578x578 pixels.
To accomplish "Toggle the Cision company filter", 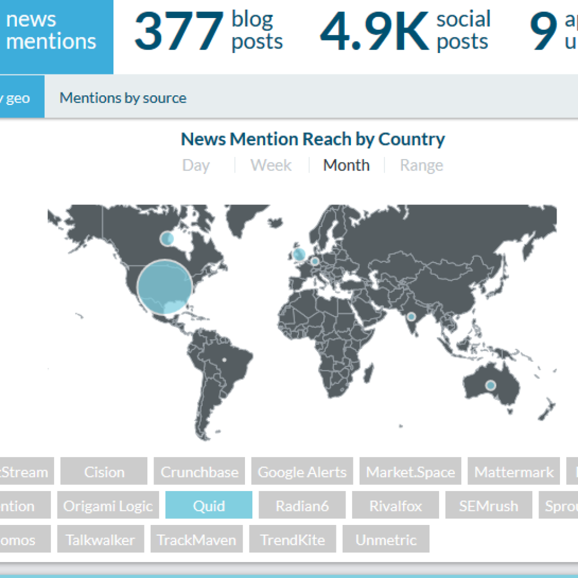I will 104,471.
